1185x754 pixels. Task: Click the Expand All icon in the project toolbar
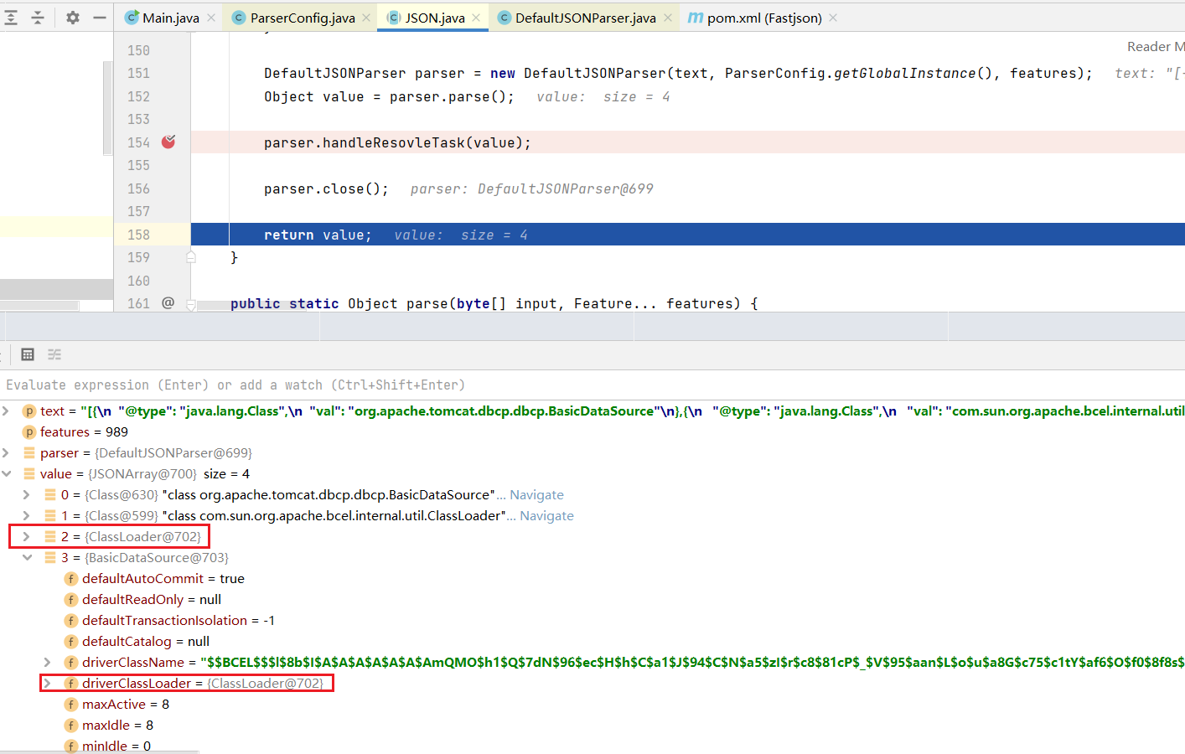[11, 18]
